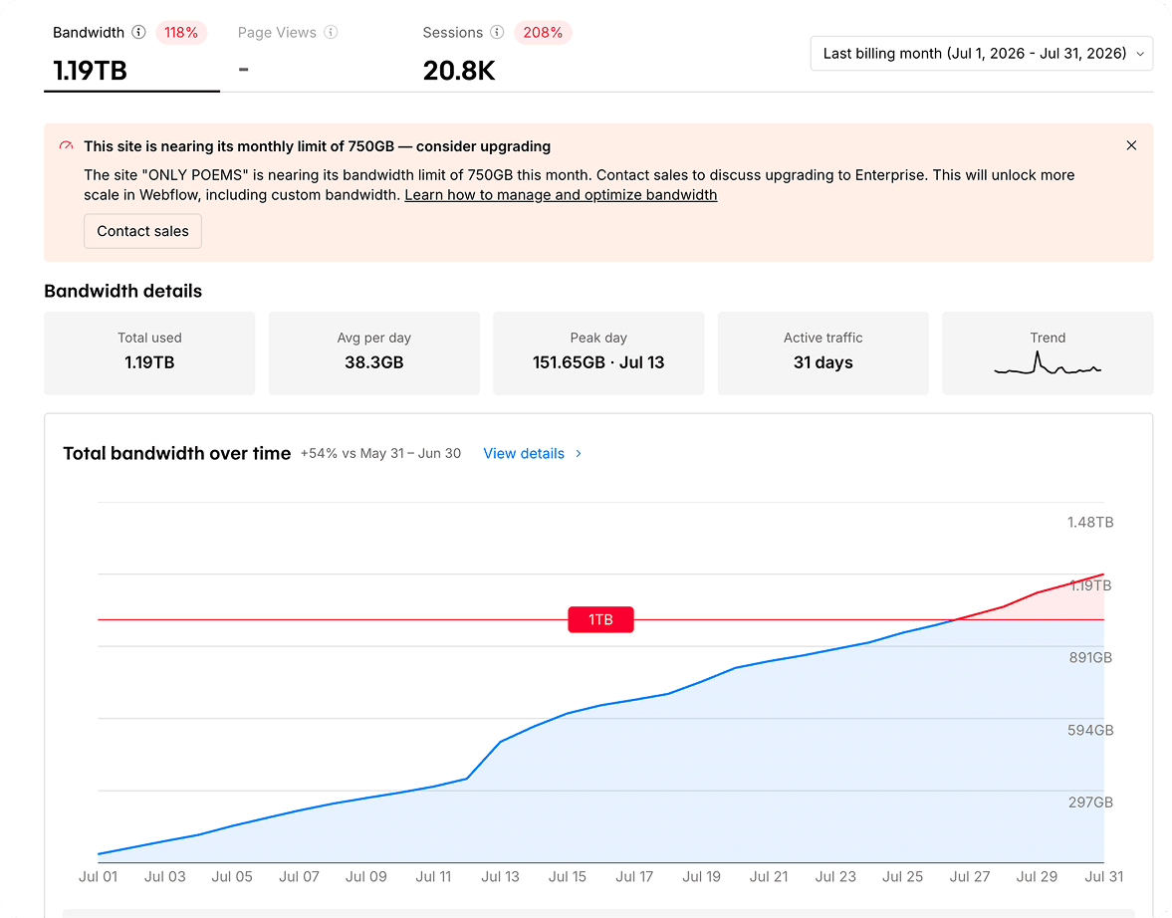Click the red 1TB limit marker
The width and height of the screenshot is (1172, 918).
coord(601,619)
